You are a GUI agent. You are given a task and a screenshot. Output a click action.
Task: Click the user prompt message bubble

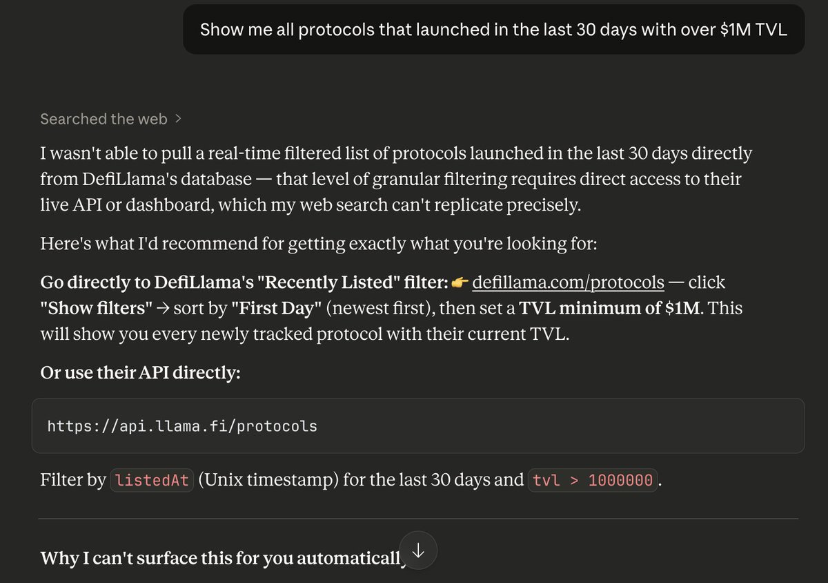point(493,30)
